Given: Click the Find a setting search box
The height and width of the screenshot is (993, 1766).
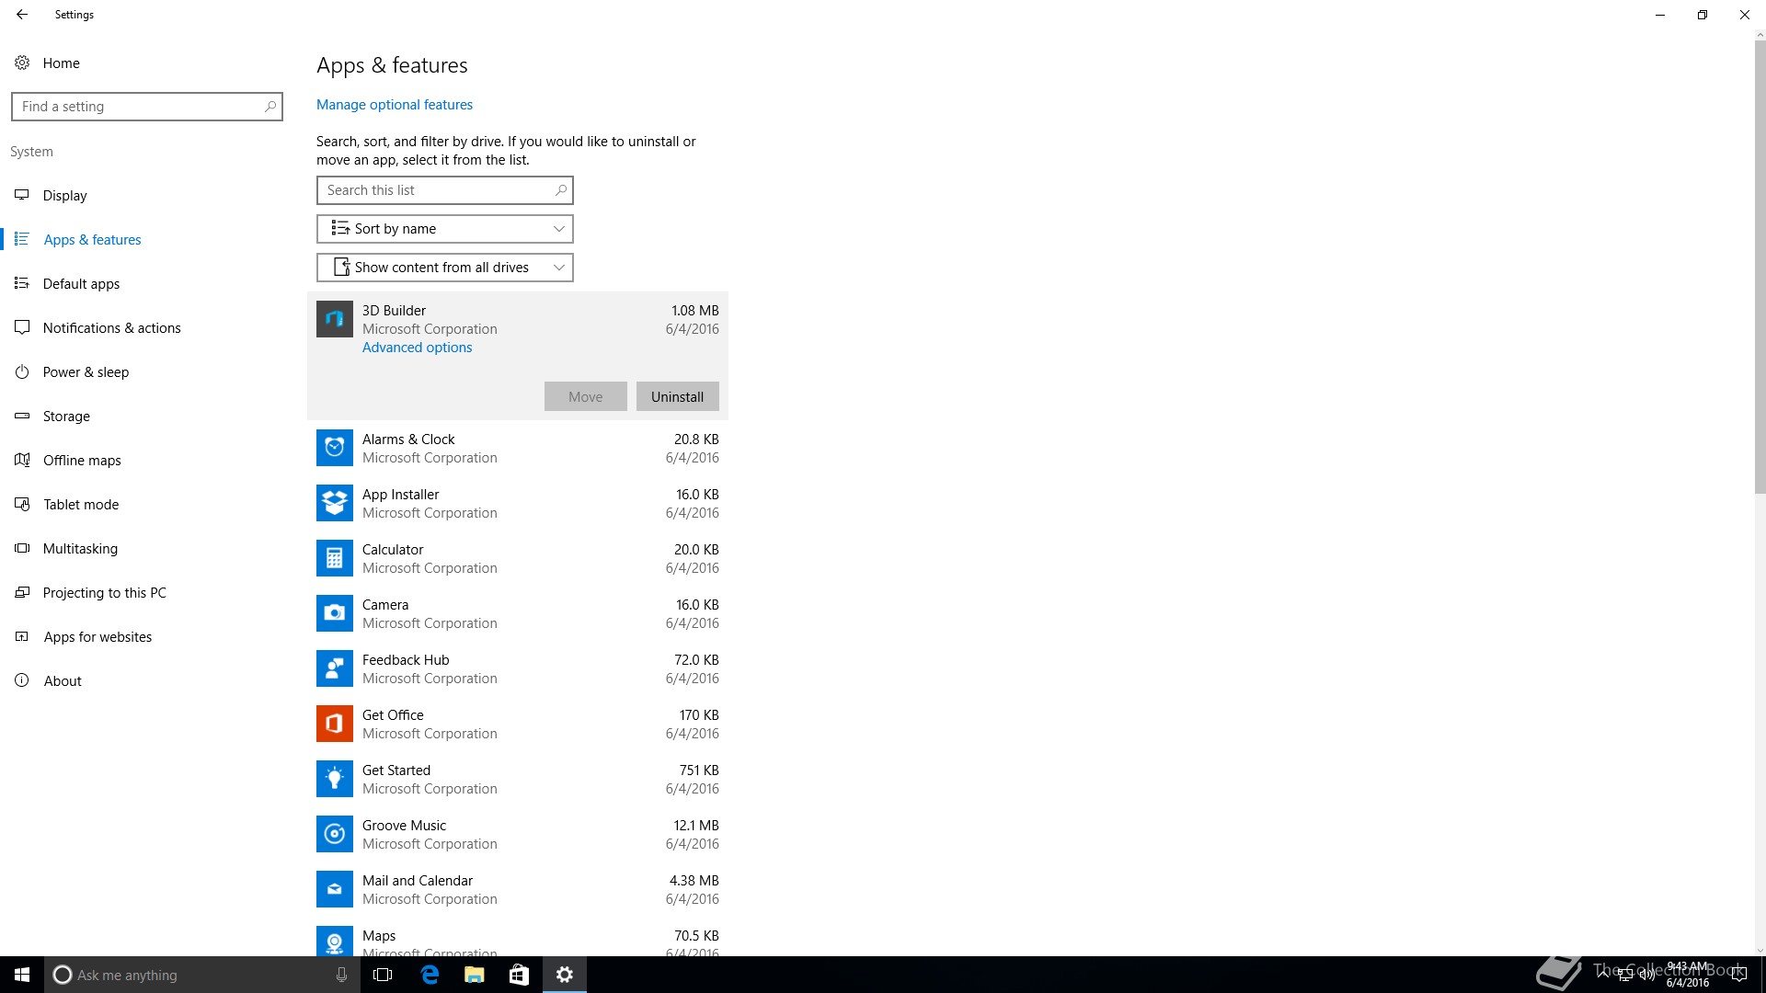Looking at the screenshot, I should [x=138, y=107].
